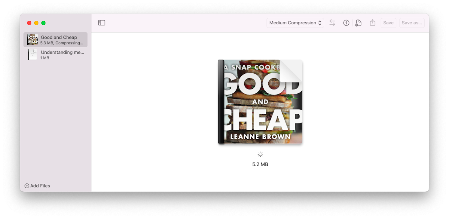This screenshot has width=449, height=218.
Task: Click the Share icon in toolbar
Action: pos(373,23)
